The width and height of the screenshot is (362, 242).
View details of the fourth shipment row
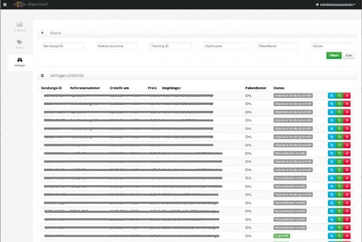click(332, 121)
